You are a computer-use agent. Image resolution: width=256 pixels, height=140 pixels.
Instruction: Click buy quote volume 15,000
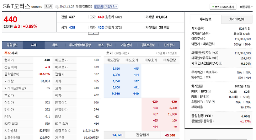pos(172,114)
